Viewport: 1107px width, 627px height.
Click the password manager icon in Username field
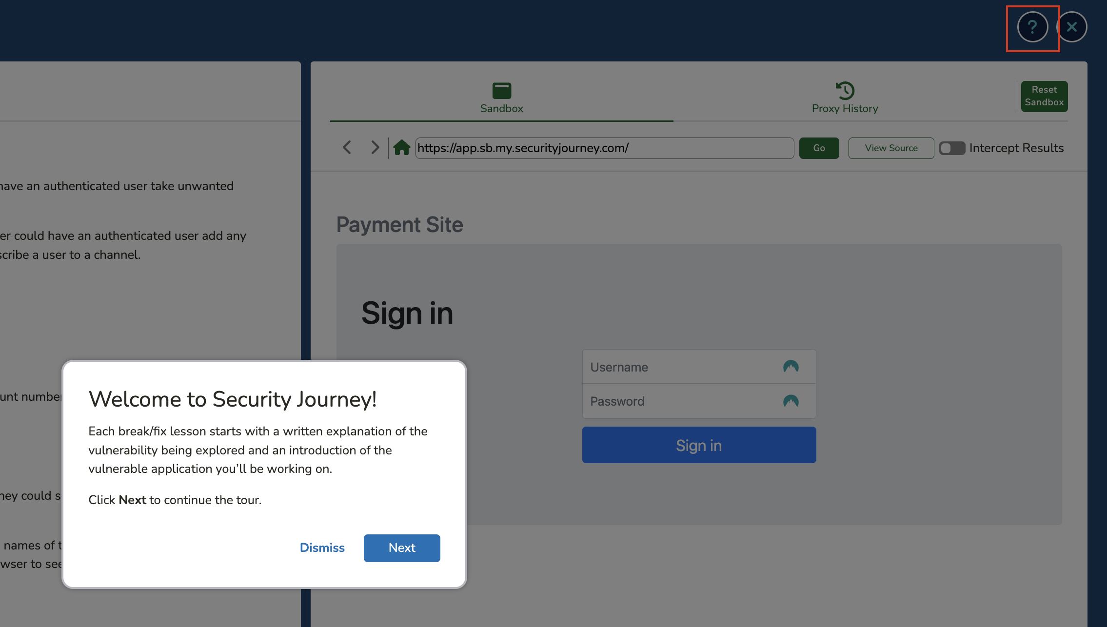(x=791, y=367)
